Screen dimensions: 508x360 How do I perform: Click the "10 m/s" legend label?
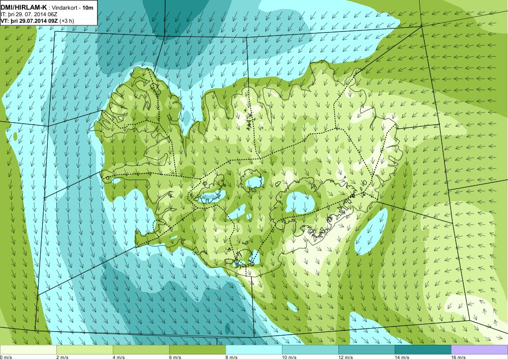pyautogui.click(x=290, y=357)
